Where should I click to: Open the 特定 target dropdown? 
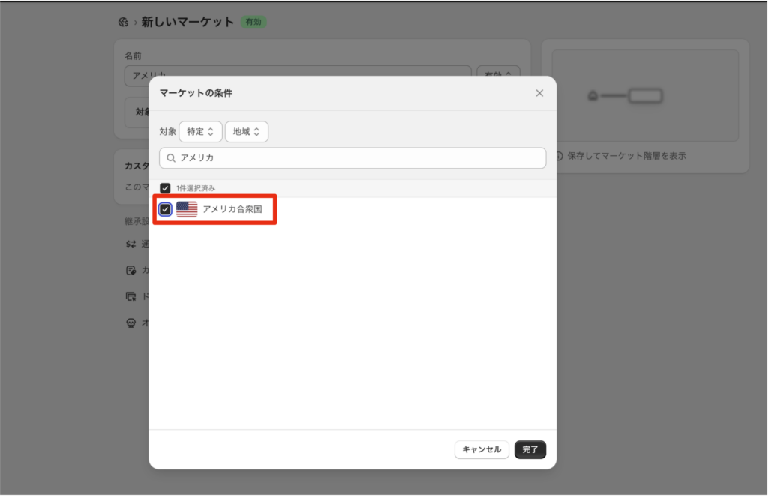(x=200, y=132)
